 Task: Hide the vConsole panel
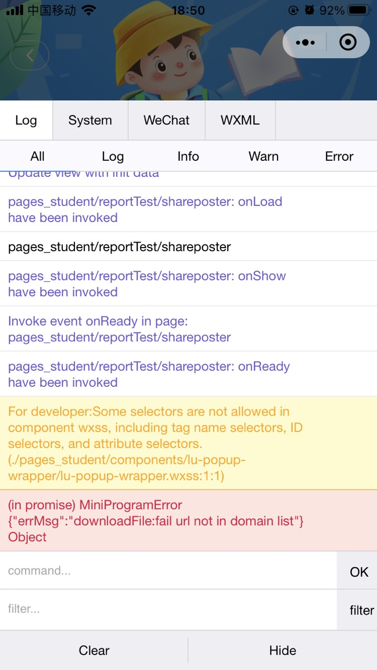coord(283,651)
